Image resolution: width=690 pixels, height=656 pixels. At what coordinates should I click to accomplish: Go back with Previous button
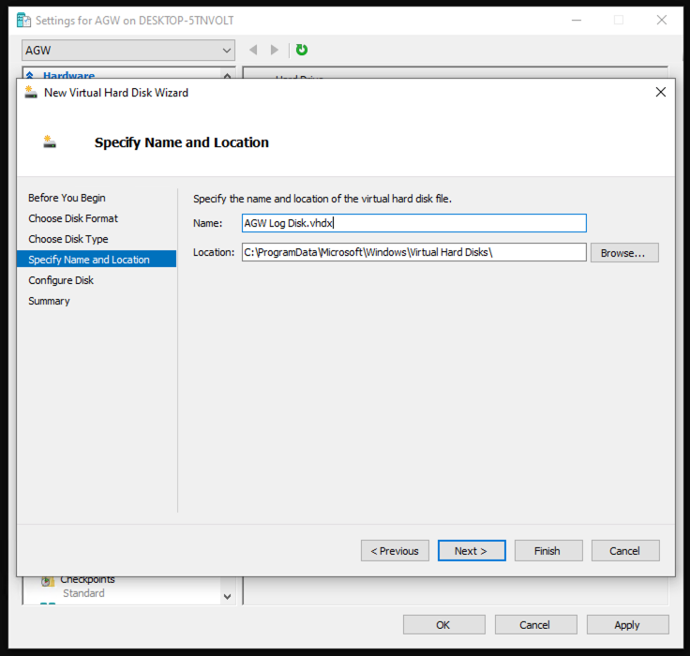point(395,551)
